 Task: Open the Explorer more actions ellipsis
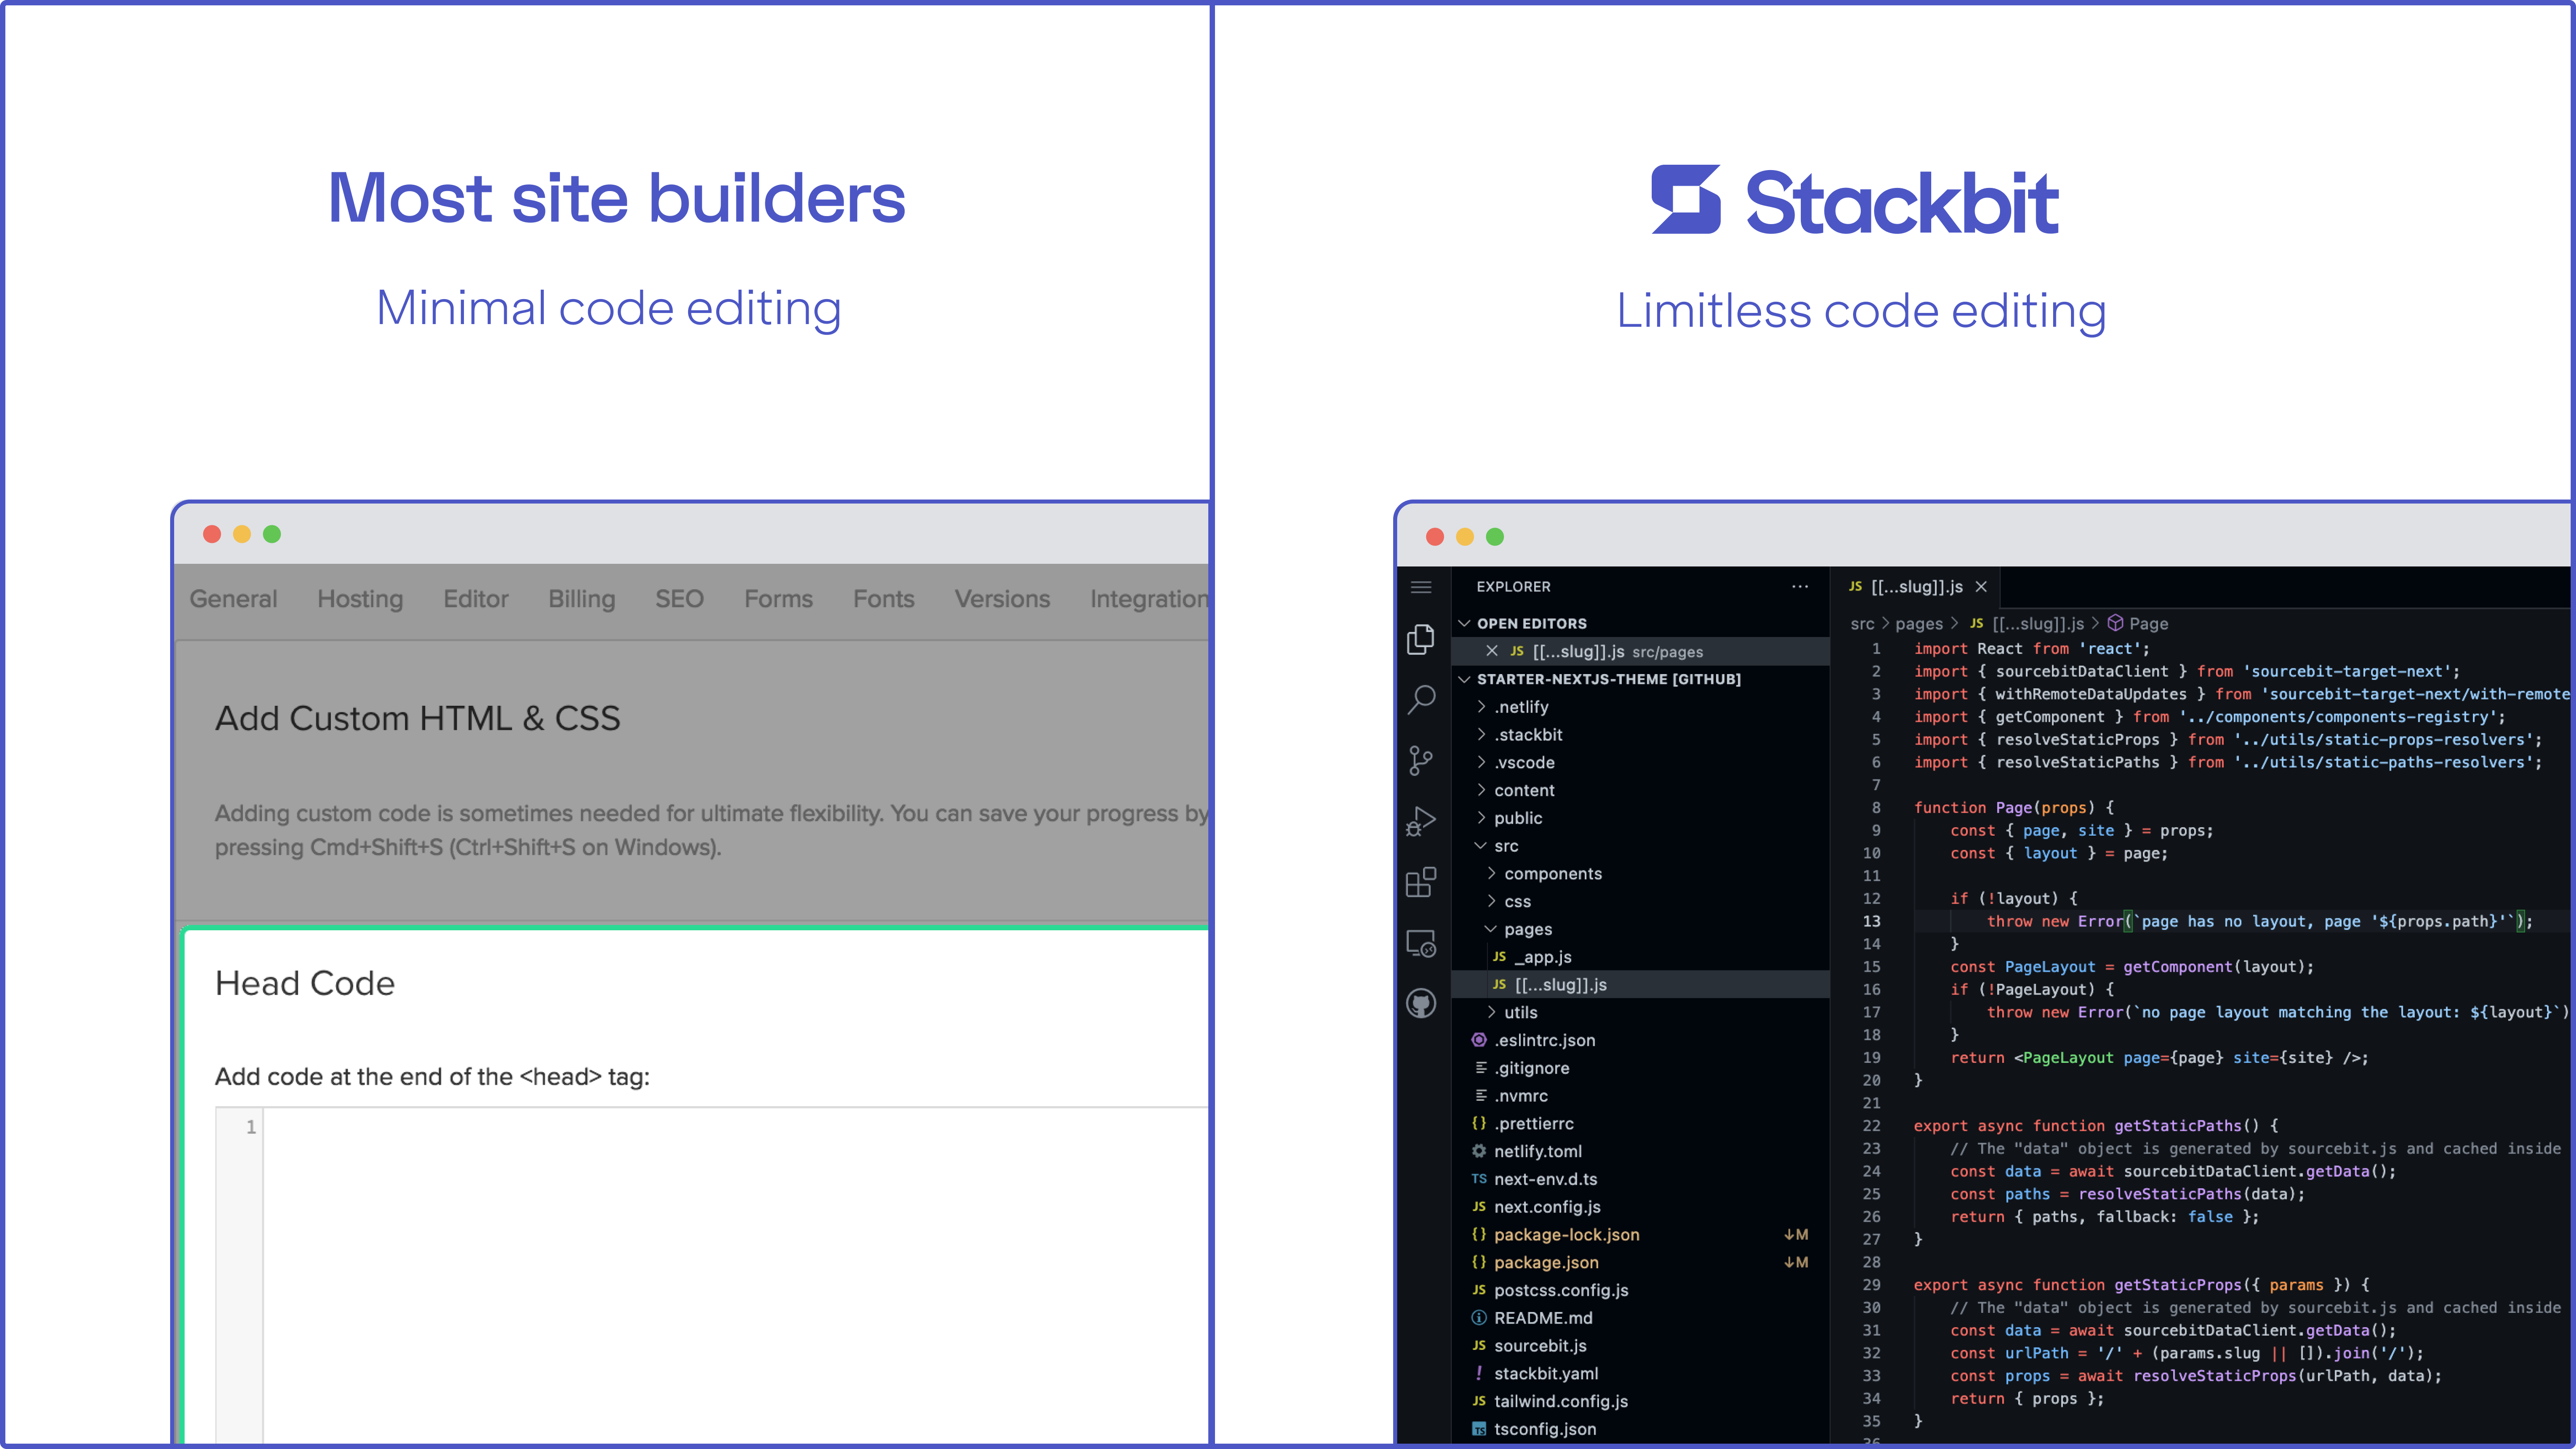(x=1800, y=587)
